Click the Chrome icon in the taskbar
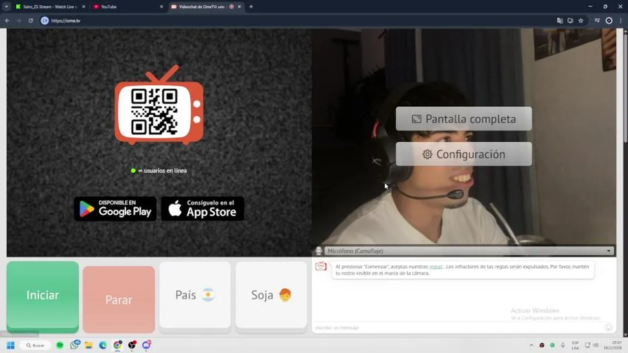This screenshot has height=353, width=628. pos(117,345)
